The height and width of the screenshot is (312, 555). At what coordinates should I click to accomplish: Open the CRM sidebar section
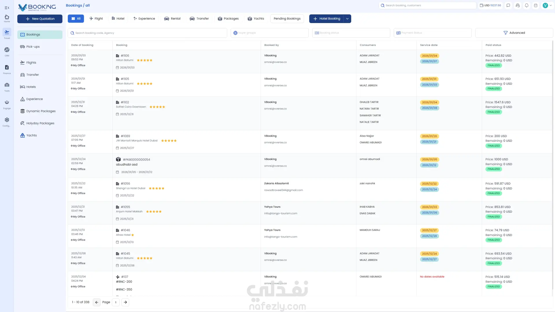(7, 51)
